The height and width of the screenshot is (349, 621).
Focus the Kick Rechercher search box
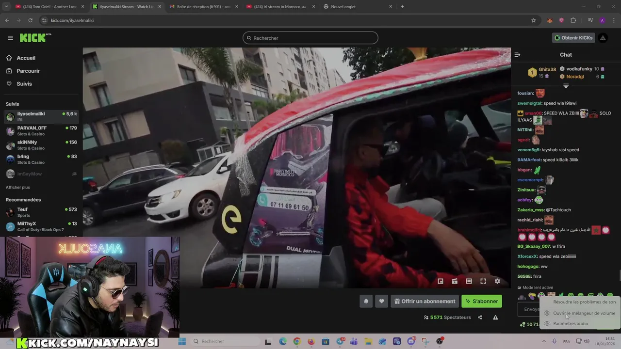click(310, 38)
